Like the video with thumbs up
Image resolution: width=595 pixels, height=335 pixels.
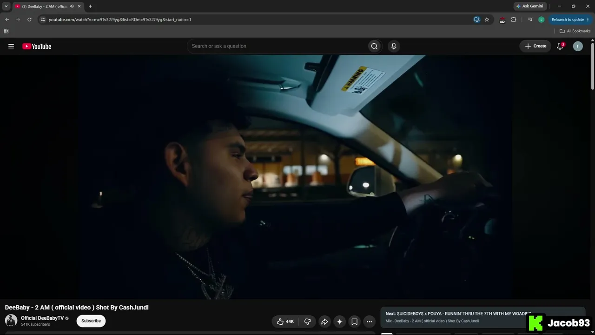coord(285,322)
